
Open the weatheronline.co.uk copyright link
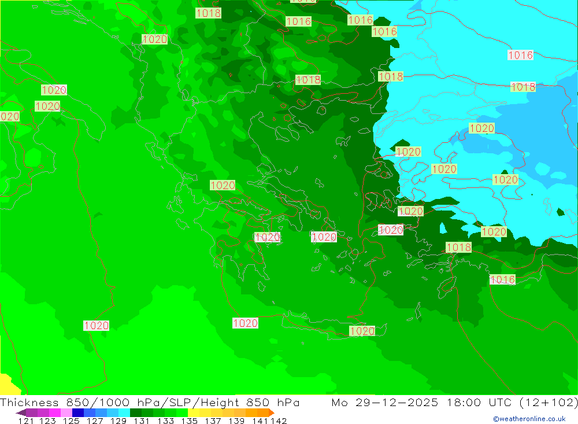tap(529, 419)
